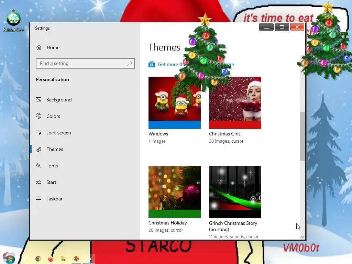Viewport: 352px width, 264px height.
Task: Click the red round app icon on the taskbar
Action: [76, 259]
